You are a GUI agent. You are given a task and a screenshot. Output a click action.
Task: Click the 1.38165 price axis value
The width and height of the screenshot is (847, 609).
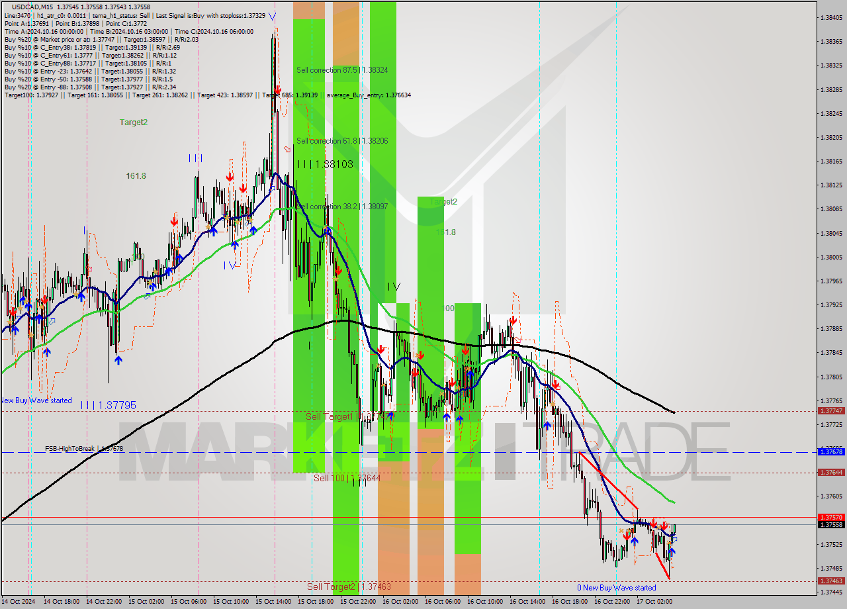point(831,161)
